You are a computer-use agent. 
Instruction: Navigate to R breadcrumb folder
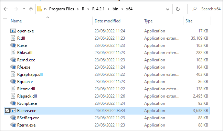(83, 9)
